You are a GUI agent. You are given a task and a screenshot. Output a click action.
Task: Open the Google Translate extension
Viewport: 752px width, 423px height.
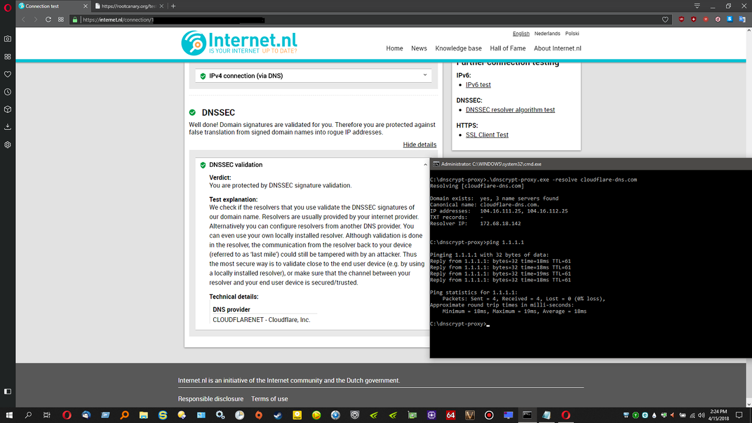click(x=743, y=19)
